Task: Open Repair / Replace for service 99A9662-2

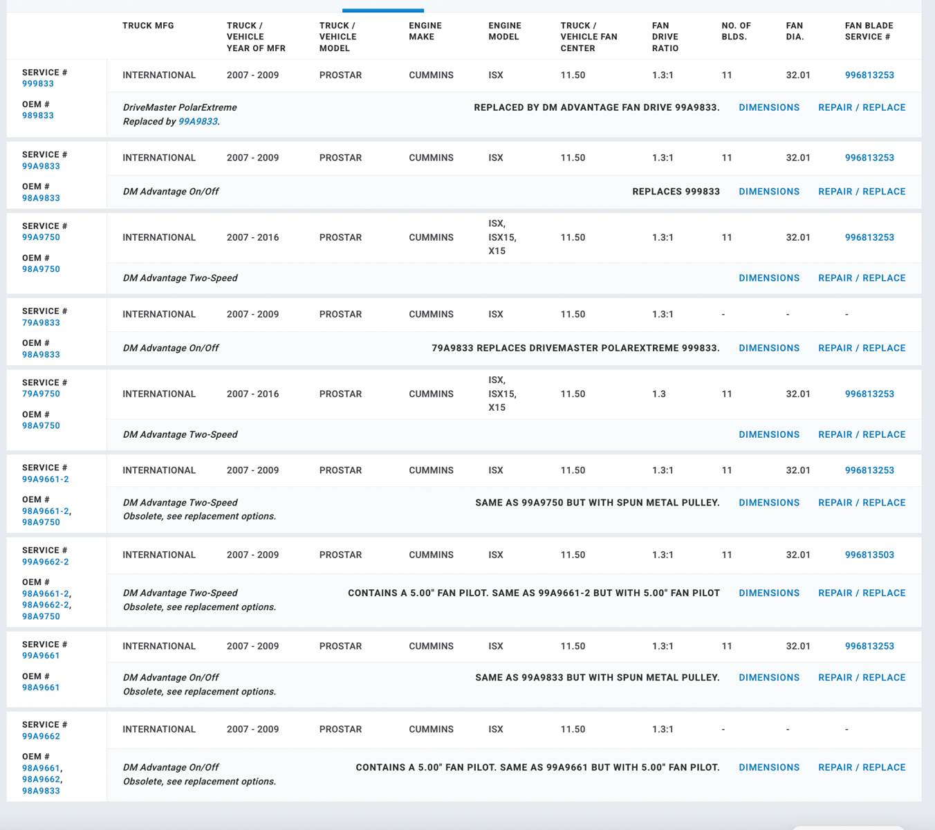Action: click(862, 593)
